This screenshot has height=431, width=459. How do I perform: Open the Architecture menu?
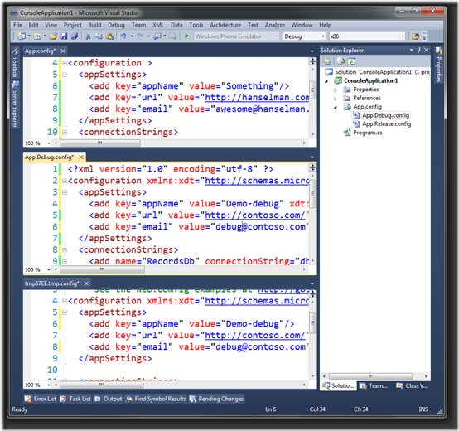tap(225, 25)
